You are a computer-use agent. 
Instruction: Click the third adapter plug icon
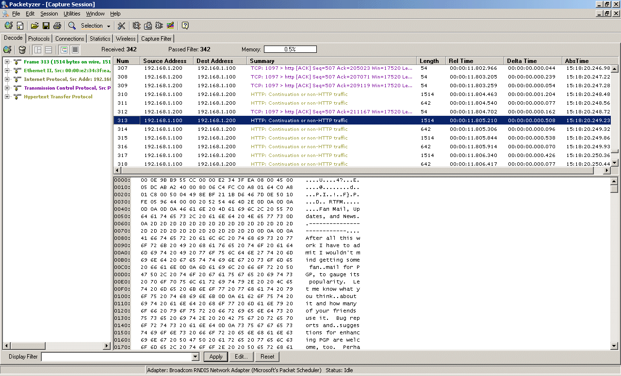pyautogui.click(x=159, y=26)
